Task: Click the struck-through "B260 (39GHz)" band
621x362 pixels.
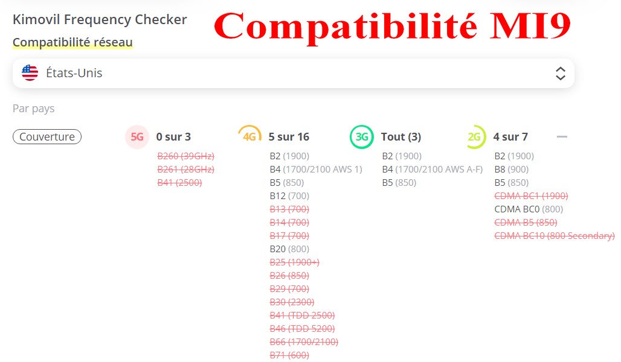Action: pyautogui.click(x=185, y=156)
